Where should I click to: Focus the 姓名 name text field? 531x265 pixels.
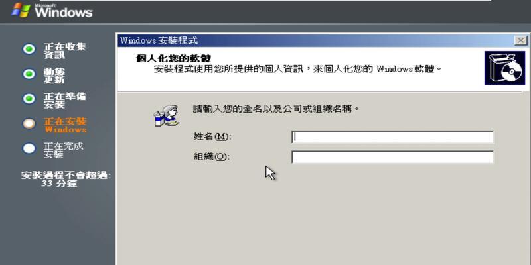(x=392, y=137)
